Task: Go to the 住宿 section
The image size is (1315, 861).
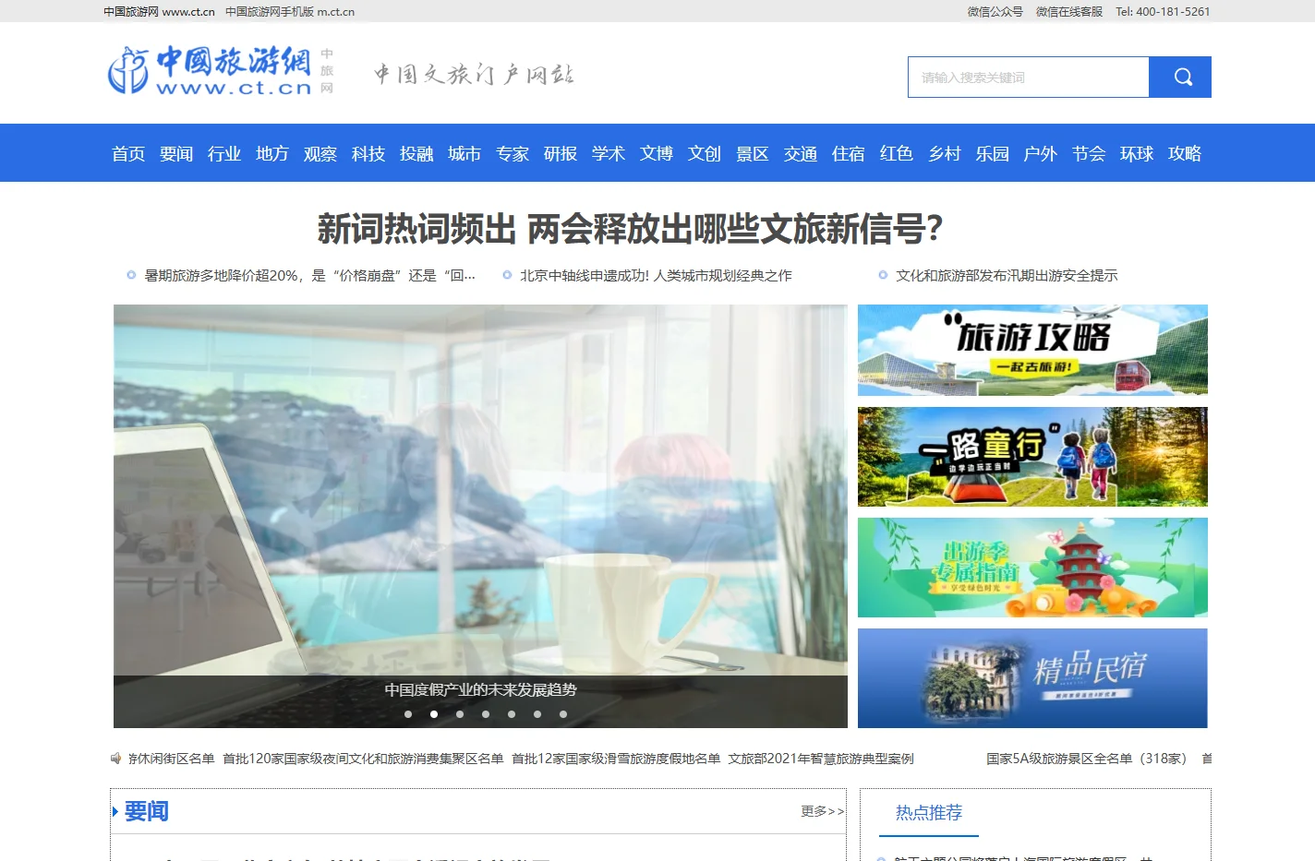Action: click(x=849, y=154)
